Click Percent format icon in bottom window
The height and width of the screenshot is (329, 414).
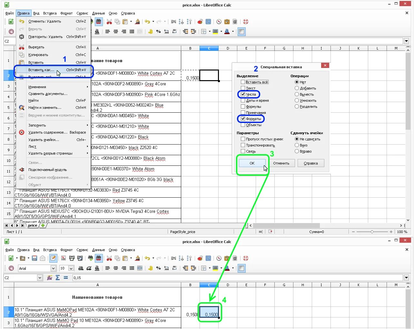coord(158,268)
